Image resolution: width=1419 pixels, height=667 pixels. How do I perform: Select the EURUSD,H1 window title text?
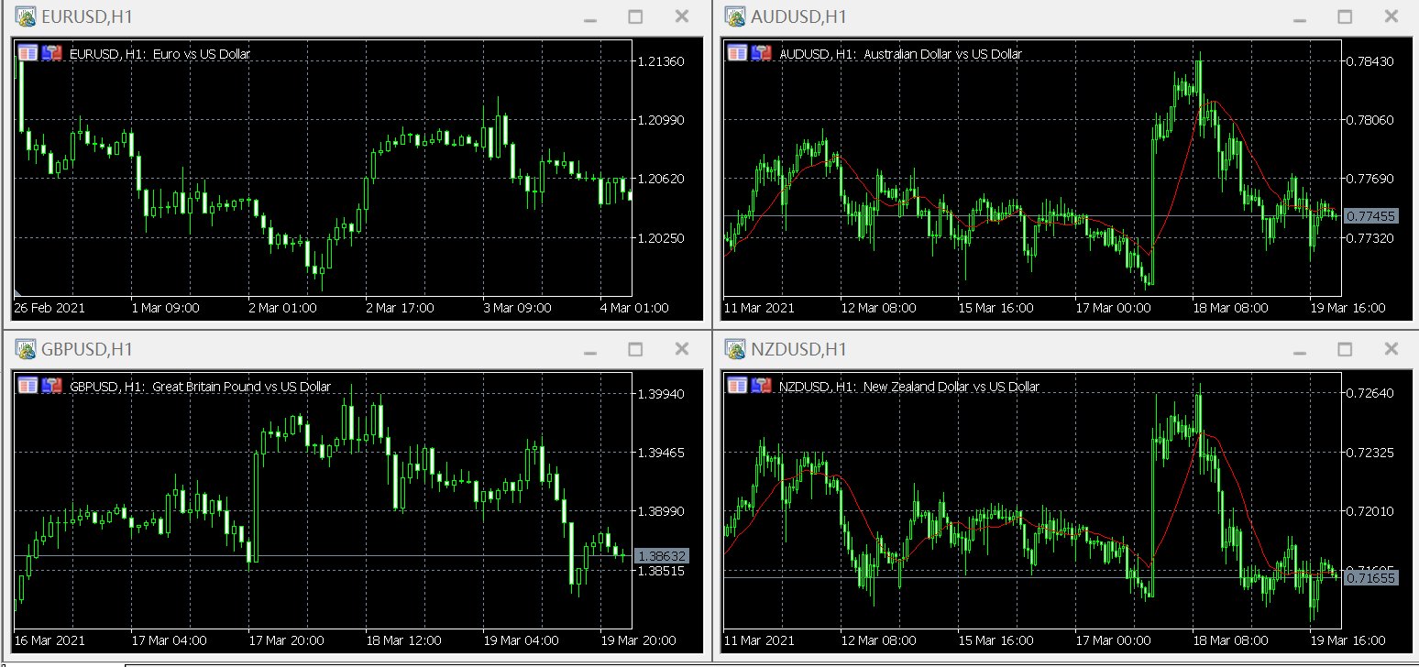tap(87, 16)
